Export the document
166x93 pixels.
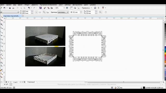(x=48, y=8)
